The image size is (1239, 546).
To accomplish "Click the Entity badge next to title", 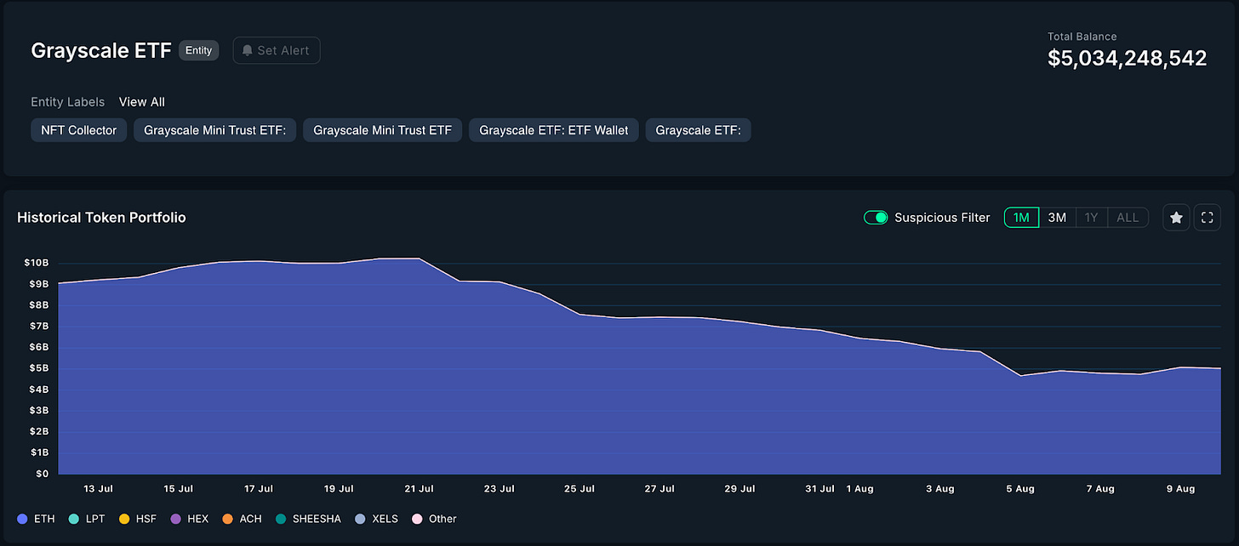I will (x=199, y=50).
